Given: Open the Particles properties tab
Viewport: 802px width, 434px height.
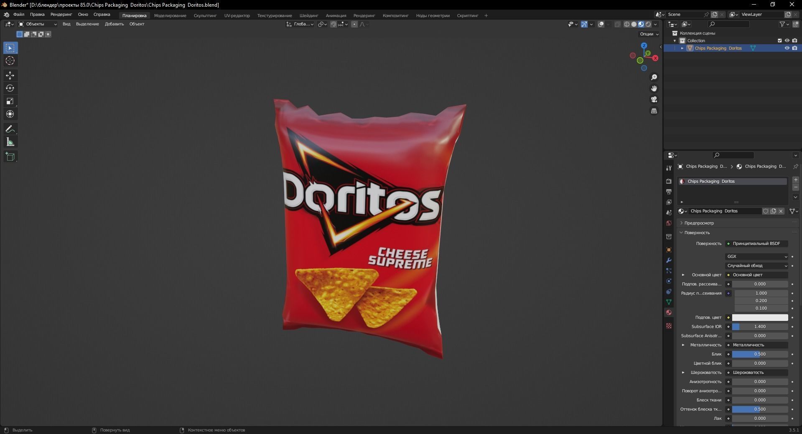Looking at the screenshot, I should click(669, 271).
